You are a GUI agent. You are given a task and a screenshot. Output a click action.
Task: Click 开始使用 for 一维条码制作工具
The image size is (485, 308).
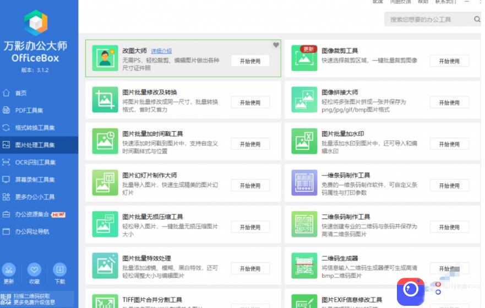click(449, 186)
